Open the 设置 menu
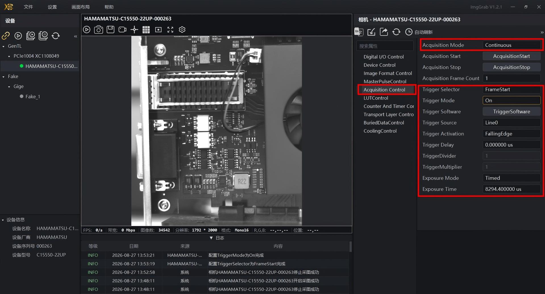Image resolution: width=545 pixels, height=294 pixels. [52, 7]
